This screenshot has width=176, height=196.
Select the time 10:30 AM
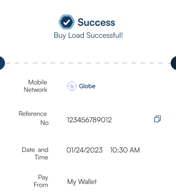[125, 150]
